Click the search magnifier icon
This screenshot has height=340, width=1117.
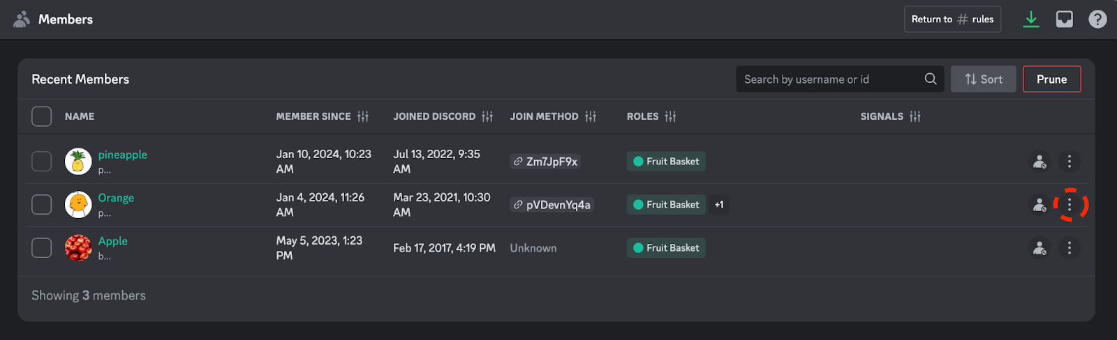(931, 79)
